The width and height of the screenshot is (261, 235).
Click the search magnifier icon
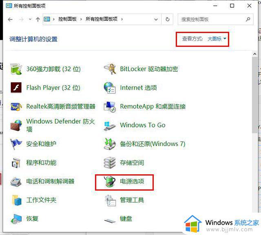click(248, 19)
